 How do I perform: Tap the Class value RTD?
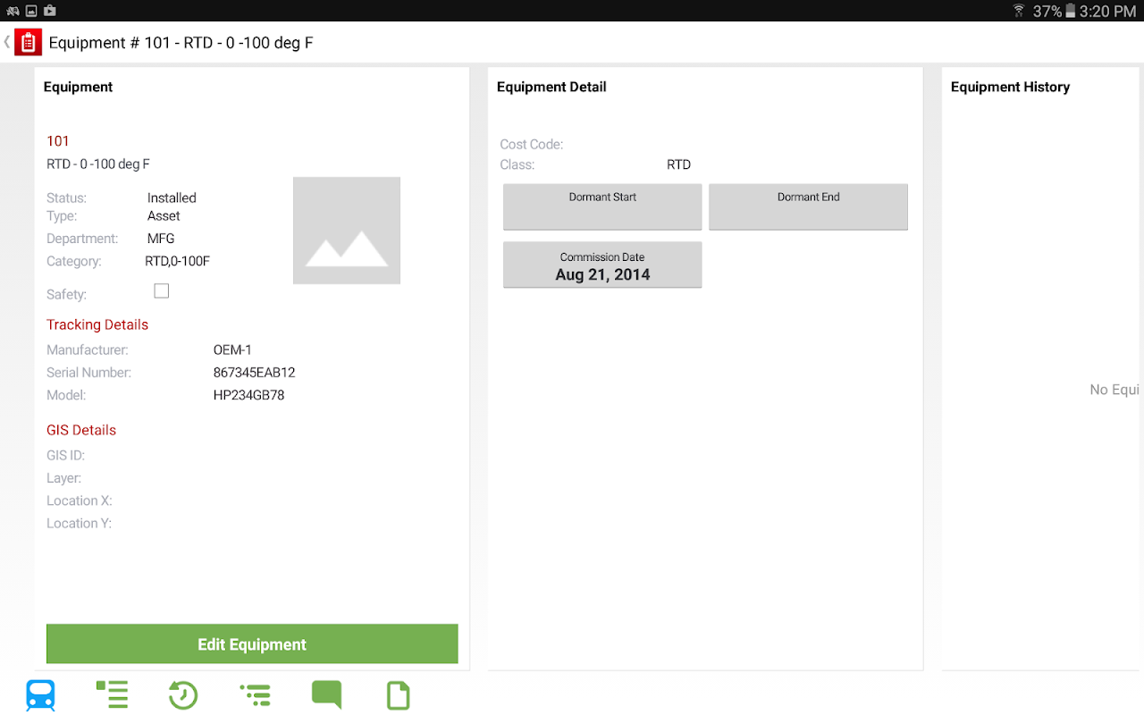pos(679,165)
